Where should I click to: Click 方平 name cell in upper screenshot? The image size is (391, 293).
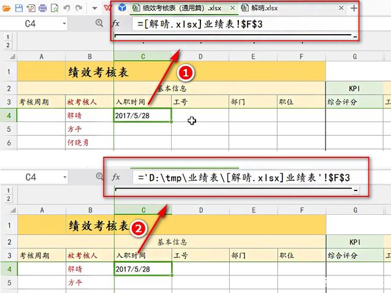click(90, 129)
